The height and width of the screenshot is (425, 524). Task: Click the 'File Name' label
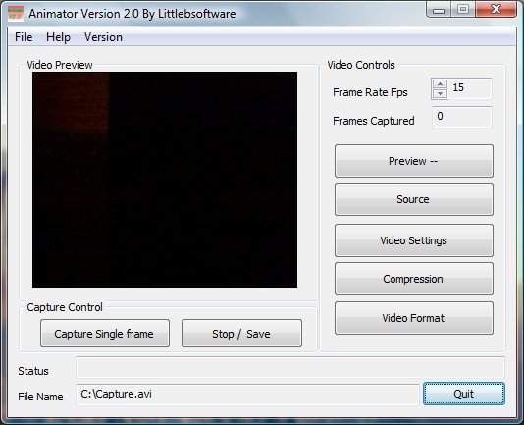(x=40, y=397)
